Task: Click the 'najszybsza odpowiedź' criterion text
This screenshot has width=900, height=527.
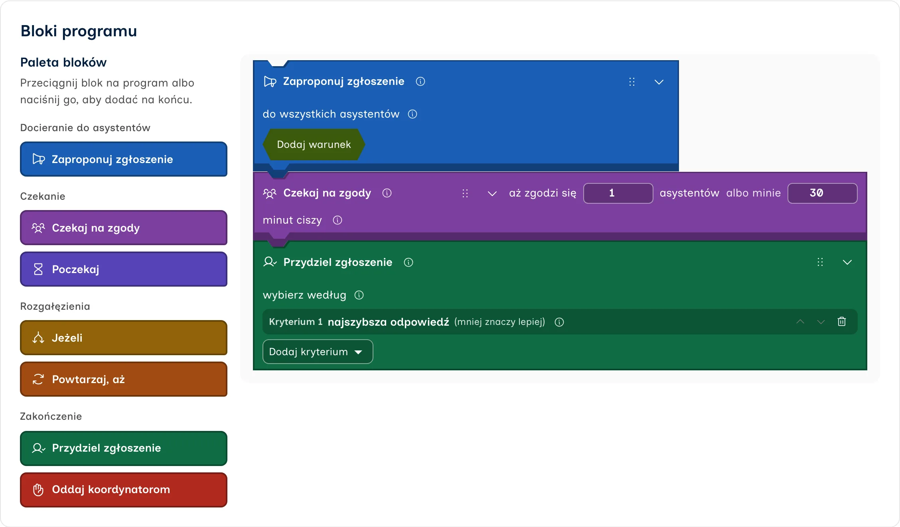Action: pyautogui.click(x=389, y=322)
